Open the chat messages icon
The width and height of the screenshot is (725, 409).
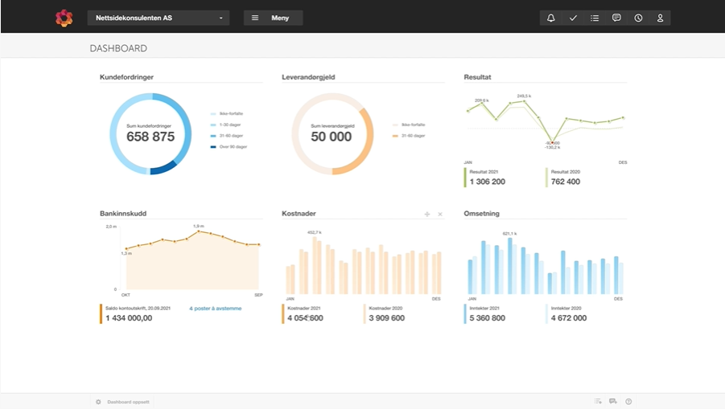tap(616, 18)
